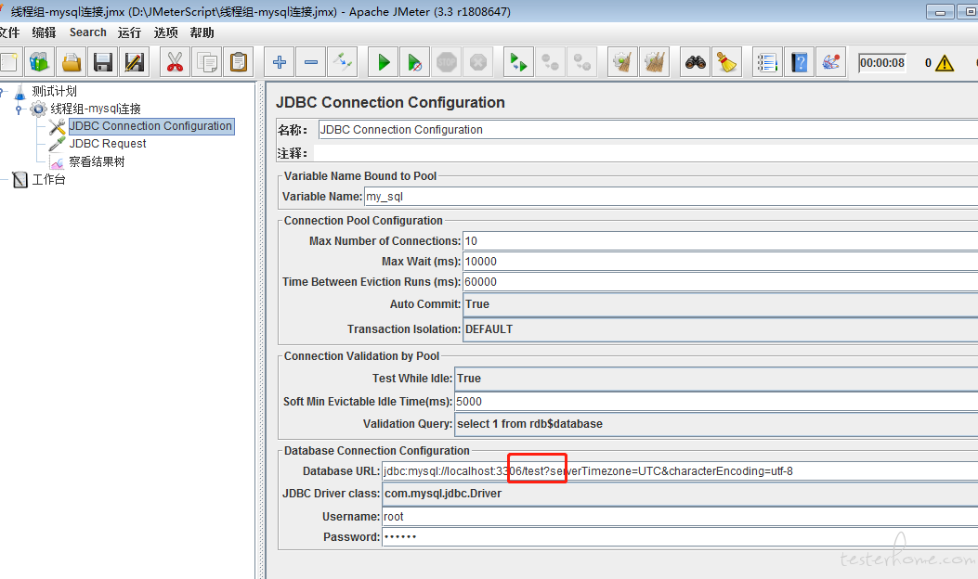Click the toolbar icon right of Help

tap(831, 62)
